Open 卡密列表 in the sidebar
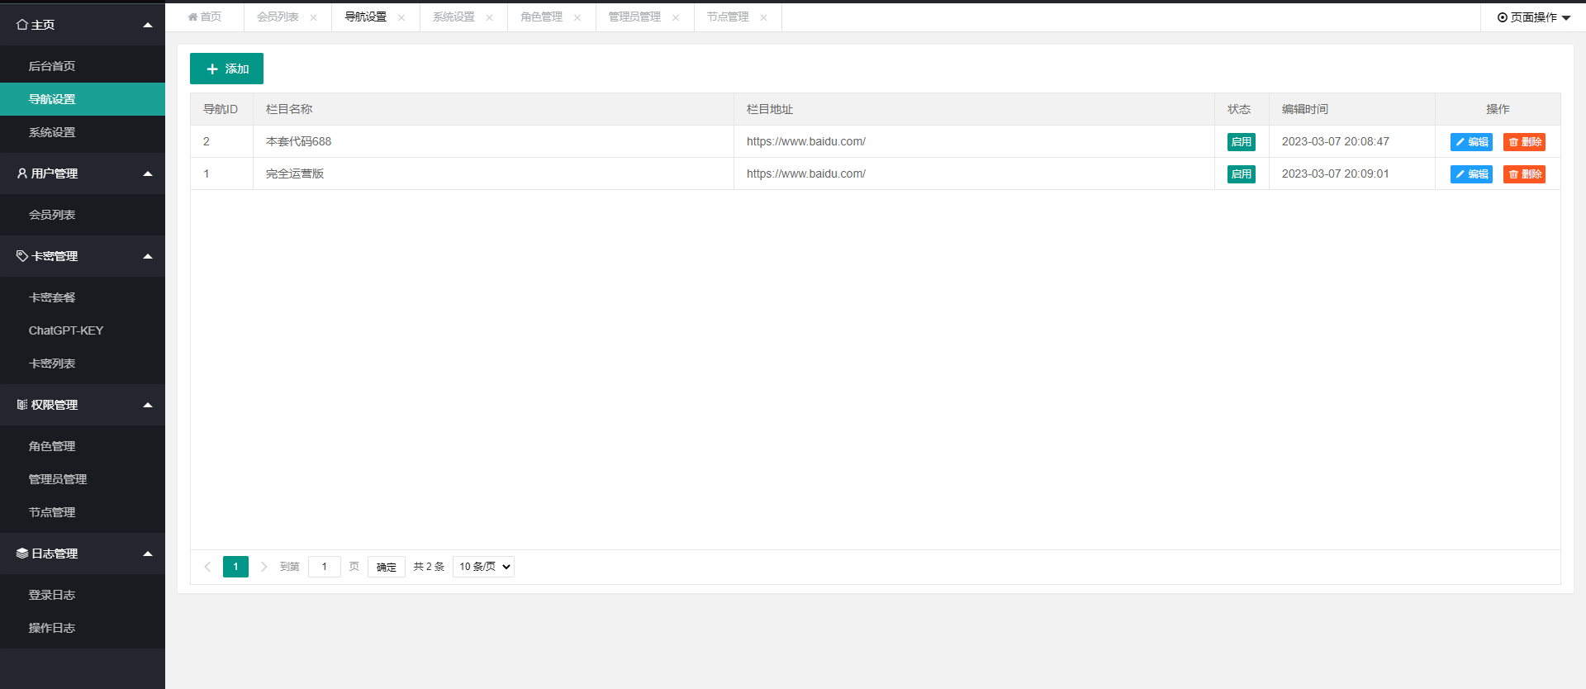Viewport: 1586px width, 689px height. point(83,364)
